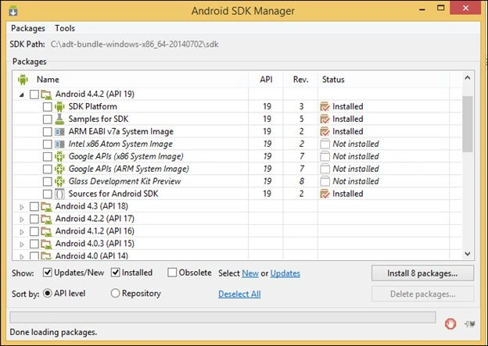Click not-installed status icon for Google APIs (ARM)
This screenshot has height=346, width=488.
point(325,169)
